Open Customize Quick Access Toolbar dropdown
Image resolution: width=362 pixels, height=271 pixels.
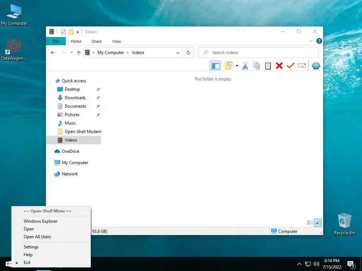coord(77,32)
